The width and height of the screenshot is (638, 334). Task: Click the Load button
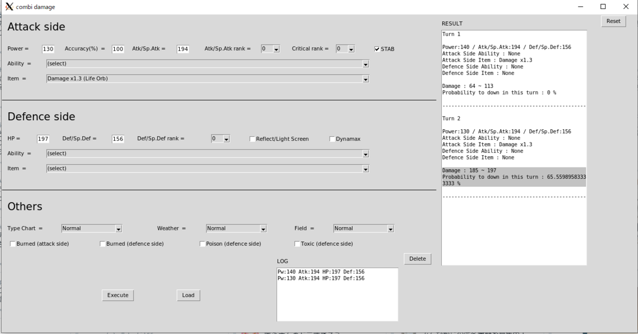coord(188,295)
